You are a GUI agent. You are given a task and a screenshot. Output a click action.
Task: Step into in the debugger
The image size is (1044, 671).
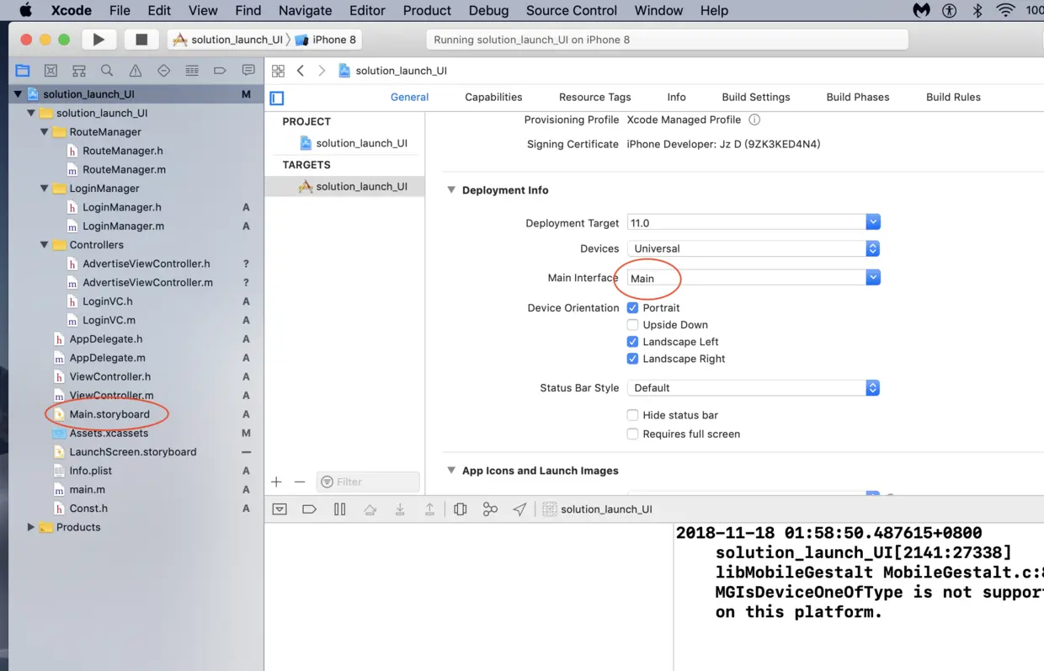tap(400, 509)
